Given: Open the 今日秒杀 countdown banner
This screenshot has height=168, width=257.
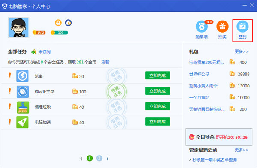Looking at the screenshot, I should 219,137.
